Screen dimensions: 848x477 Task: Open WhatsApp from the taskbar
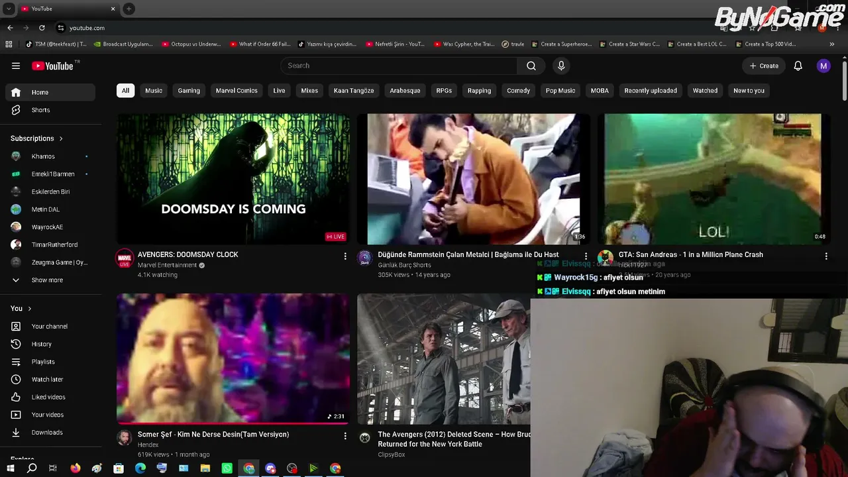[227, 468]
